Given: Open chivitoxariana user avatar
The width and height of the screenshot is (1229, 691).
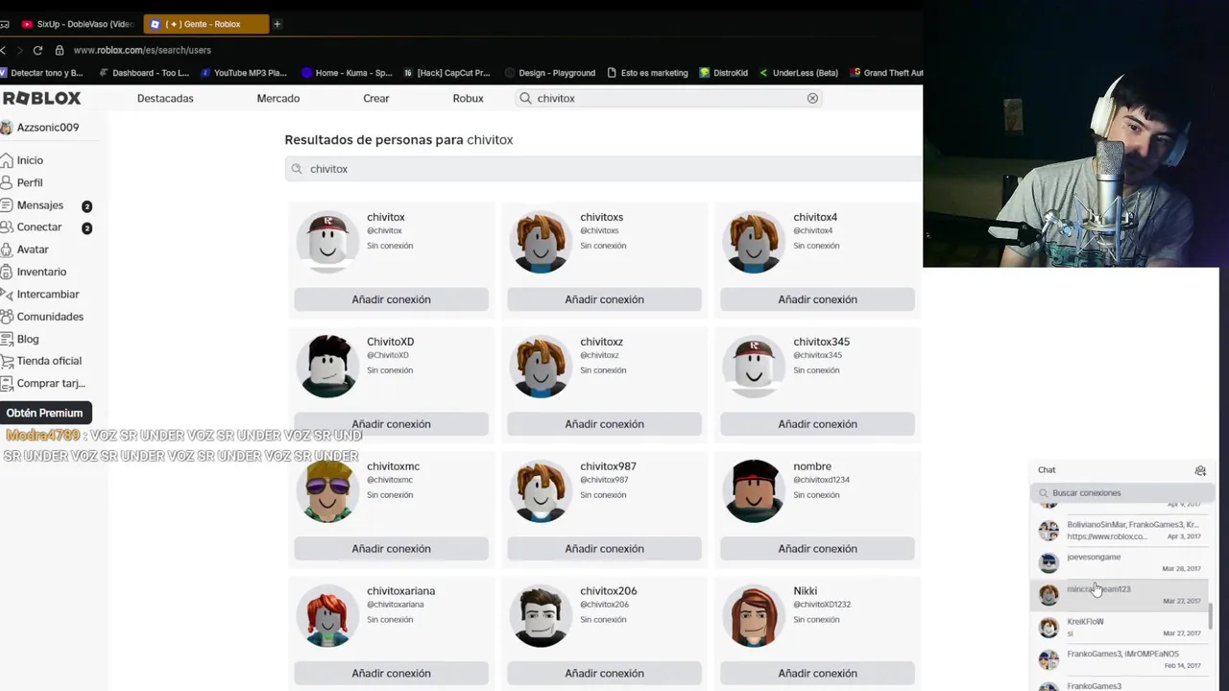Looking at the screenshot, I should coord(327,616).
